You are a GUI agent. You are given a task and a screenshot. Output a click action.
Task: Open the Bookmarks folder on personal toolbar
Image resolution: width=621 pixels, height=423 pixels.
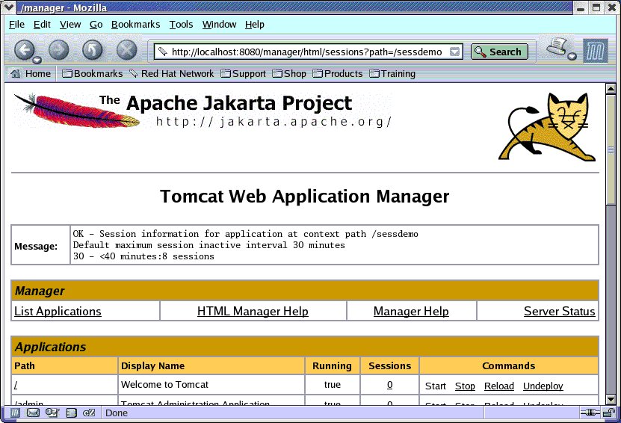pos(92,74)
